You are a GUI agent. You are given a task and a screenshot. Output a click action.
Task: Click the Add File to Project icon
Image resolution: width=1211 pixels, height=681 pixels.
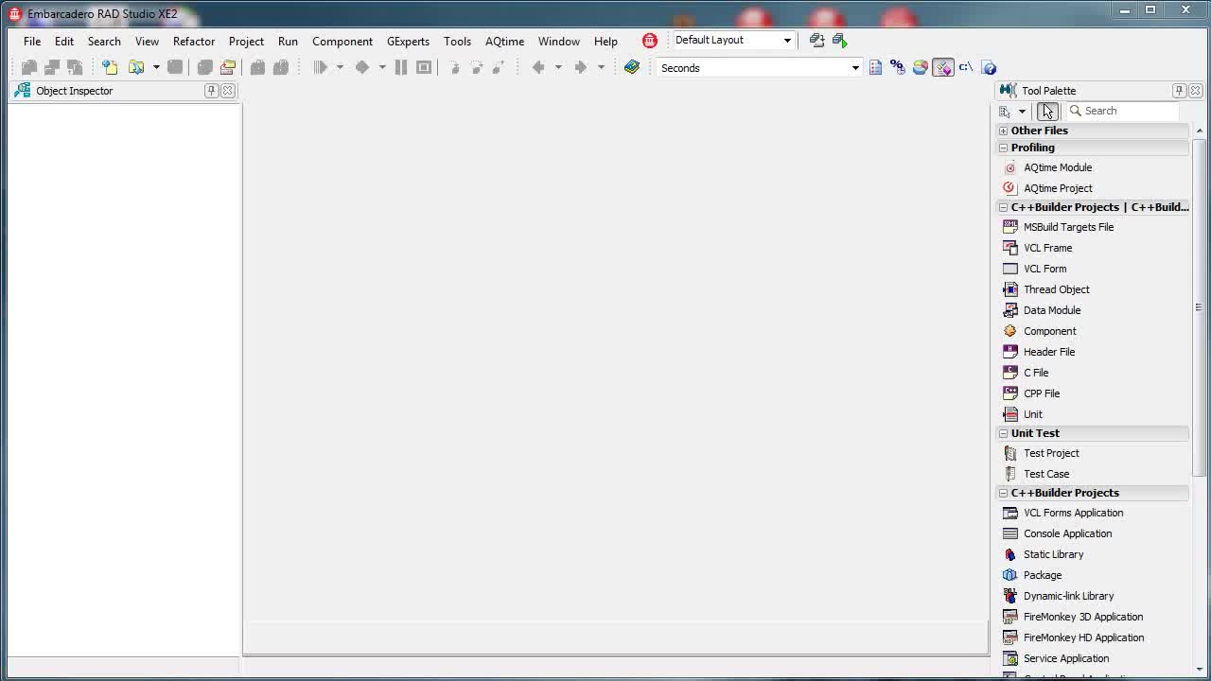(x=257, y=67)
